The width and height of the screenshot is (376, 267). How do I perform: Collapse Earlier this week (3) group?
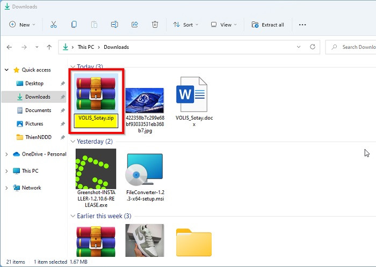pos(73,216)
